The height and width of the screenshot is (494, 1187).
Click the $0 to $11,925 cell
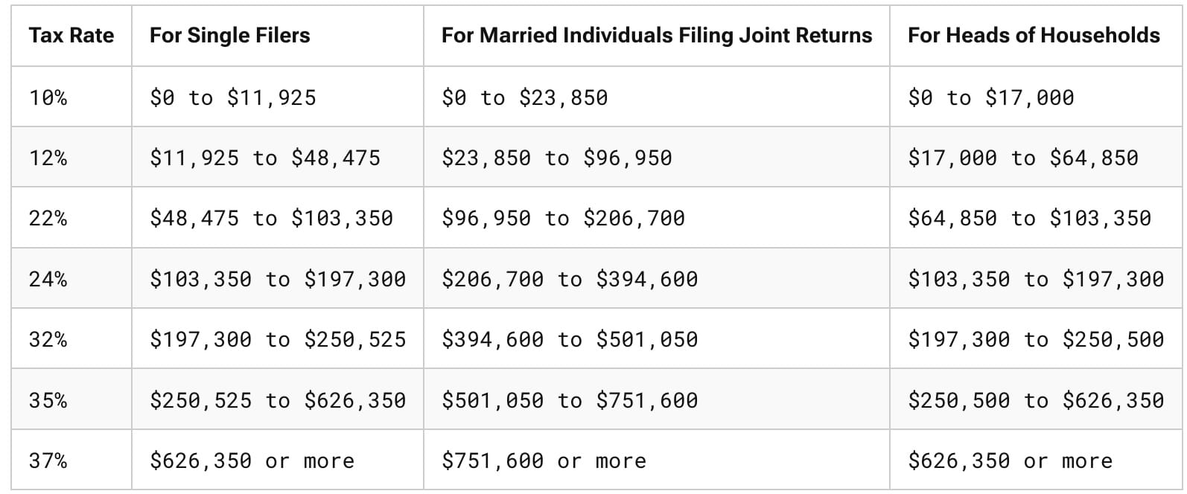point(233,97)
